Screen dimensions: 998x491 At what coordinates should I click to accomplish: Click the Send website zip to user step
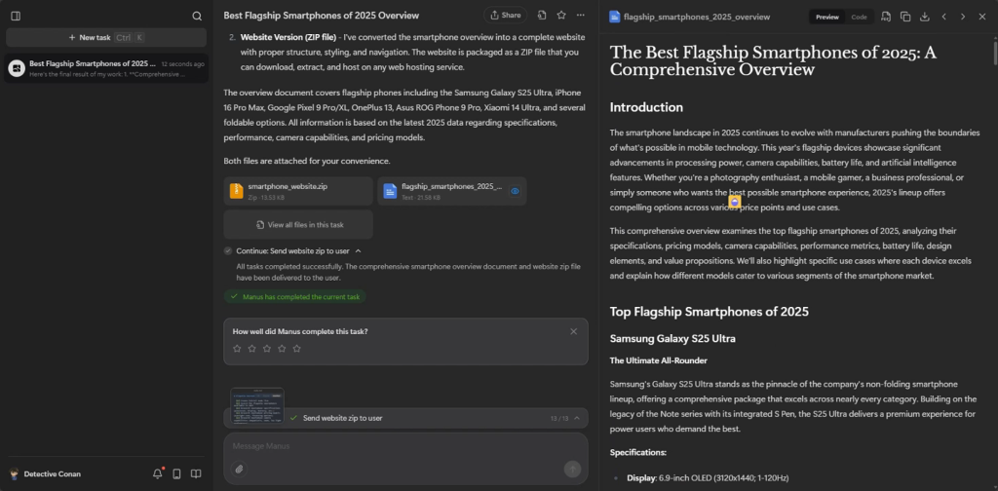pyautogui.click(x=342, y=418)
